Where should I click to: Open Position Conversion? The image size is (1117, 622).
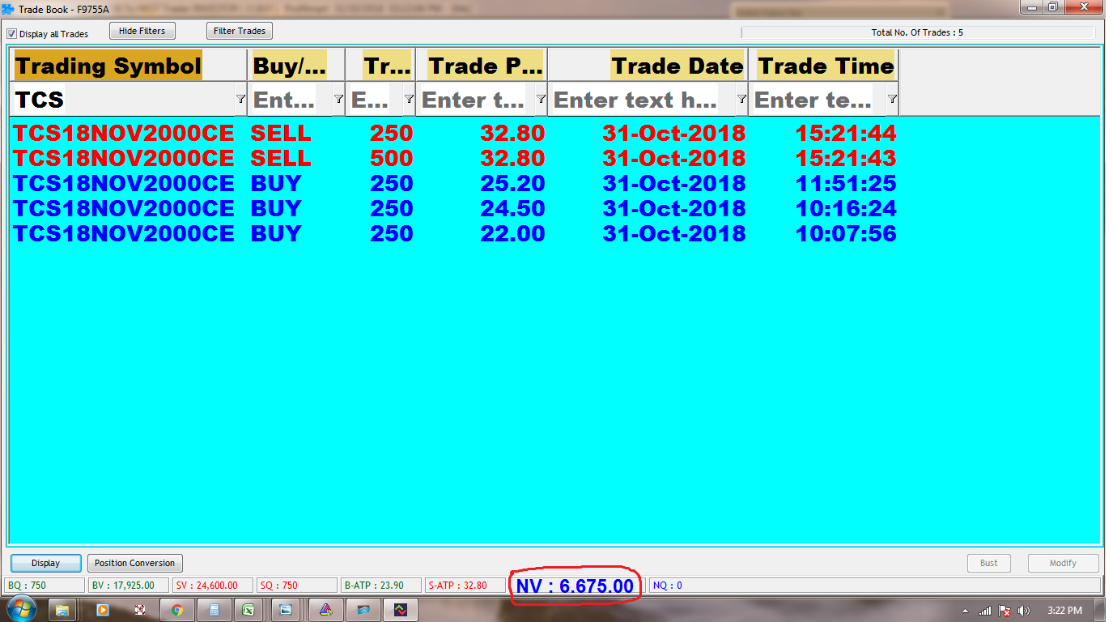[134, 563]
